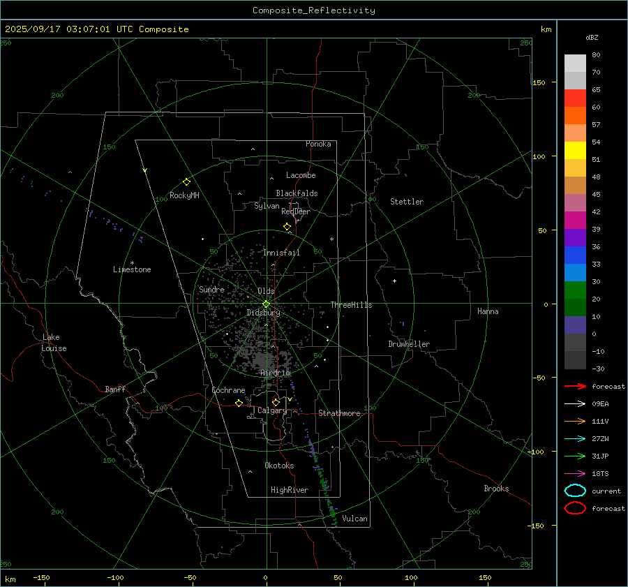Click the radar center diamond above Didsbury
The image size is (628, 587).
coord(266,304)
